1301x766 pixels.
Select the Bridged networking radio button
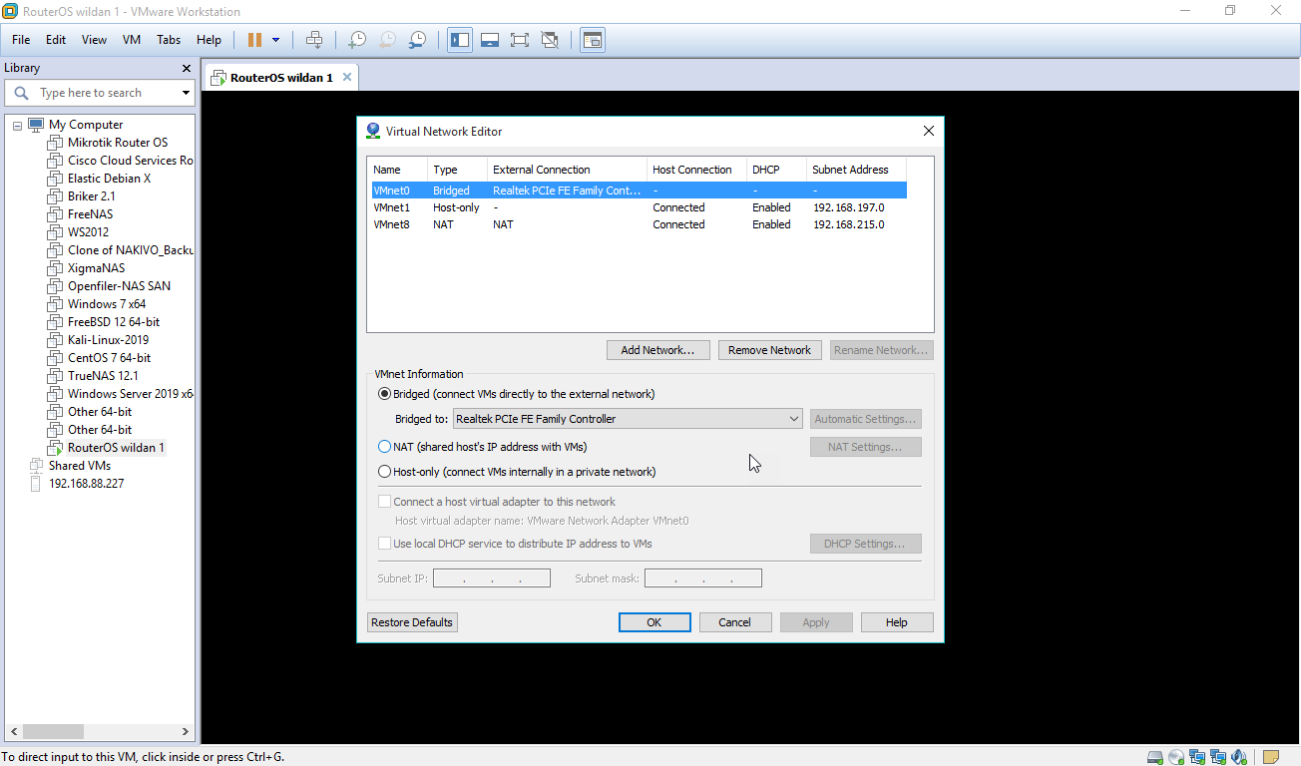click(384, 393)
